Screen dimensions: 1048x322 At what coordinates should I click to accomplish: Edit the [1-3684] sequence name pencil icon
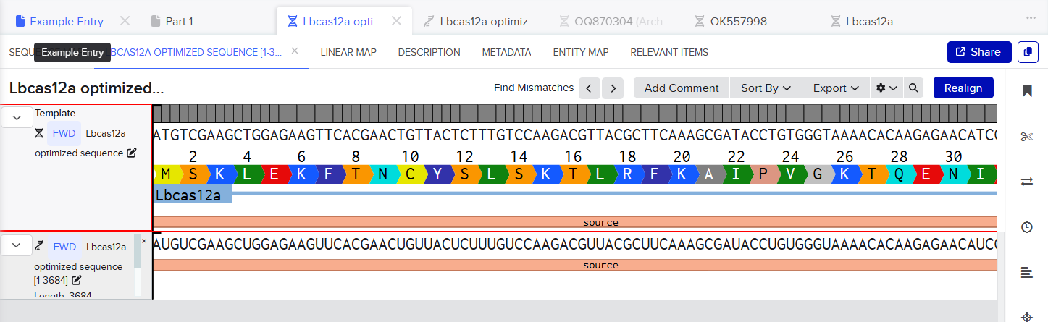point(77,280)
